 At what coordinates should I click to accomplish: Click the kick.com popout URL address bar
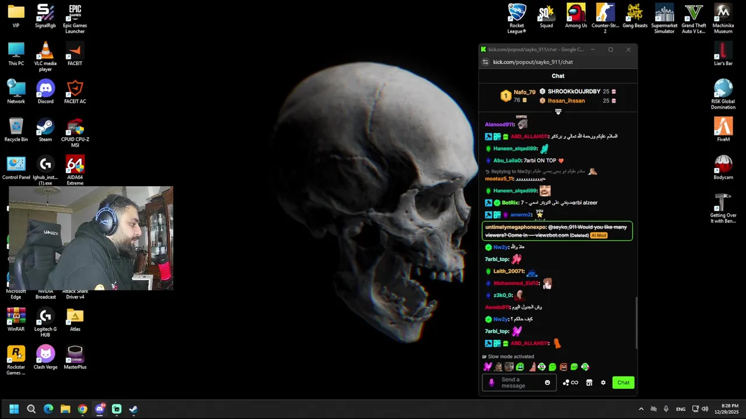click(x=533, y=62)
